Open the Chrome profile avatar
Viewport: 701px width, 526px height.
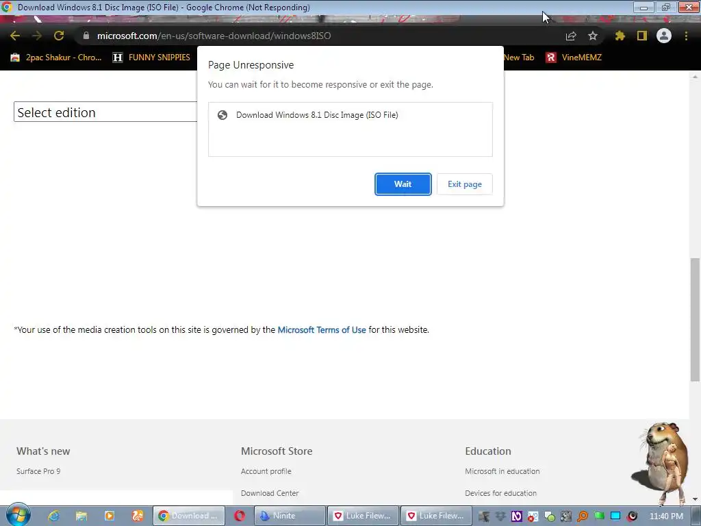click(664, 36)
